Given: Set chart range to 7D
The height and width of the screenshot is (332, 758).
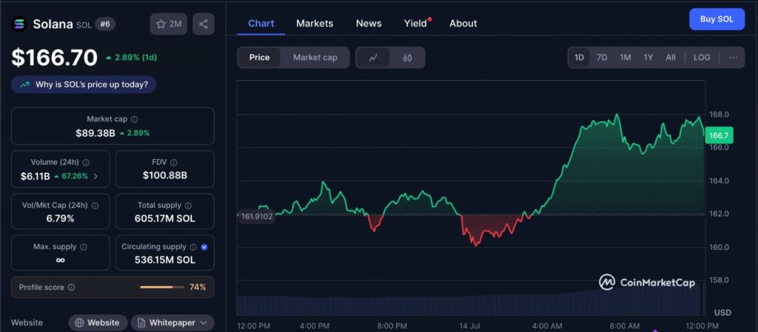Looking at the screenshot, I should click(602, 58).
